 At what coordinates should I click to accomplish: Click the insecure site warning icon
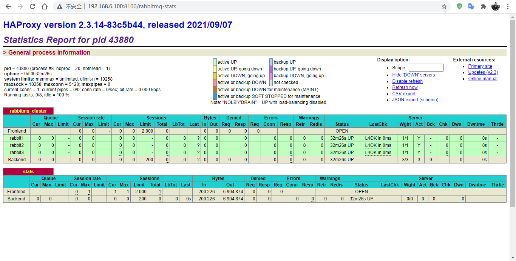[60, 6]
